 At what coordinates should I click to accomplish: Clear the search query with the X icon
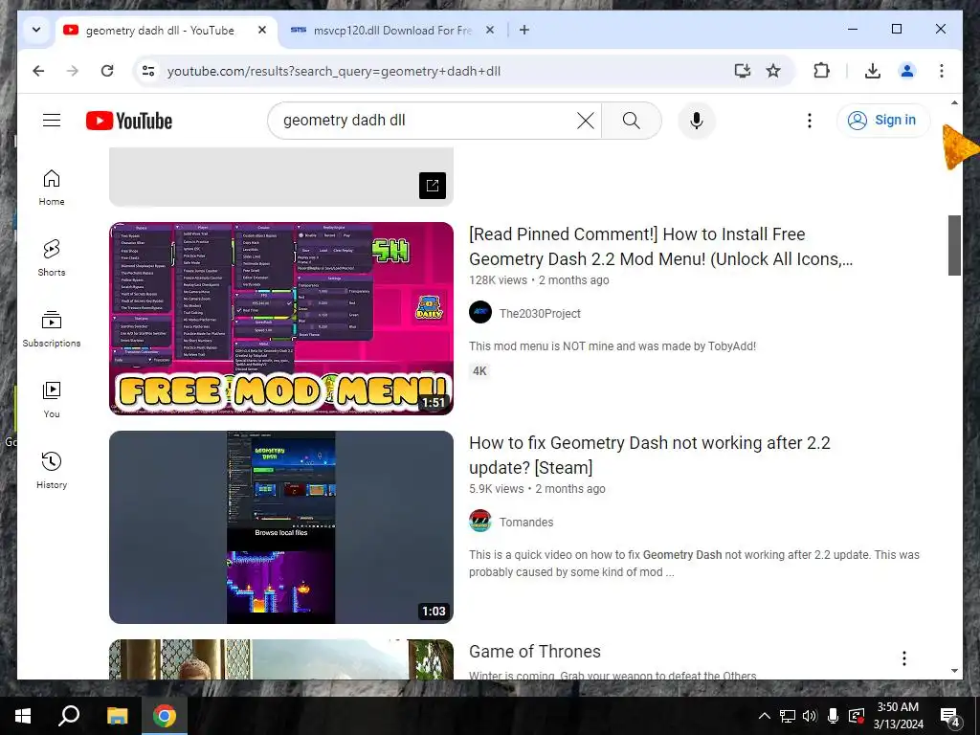(585, 121)
